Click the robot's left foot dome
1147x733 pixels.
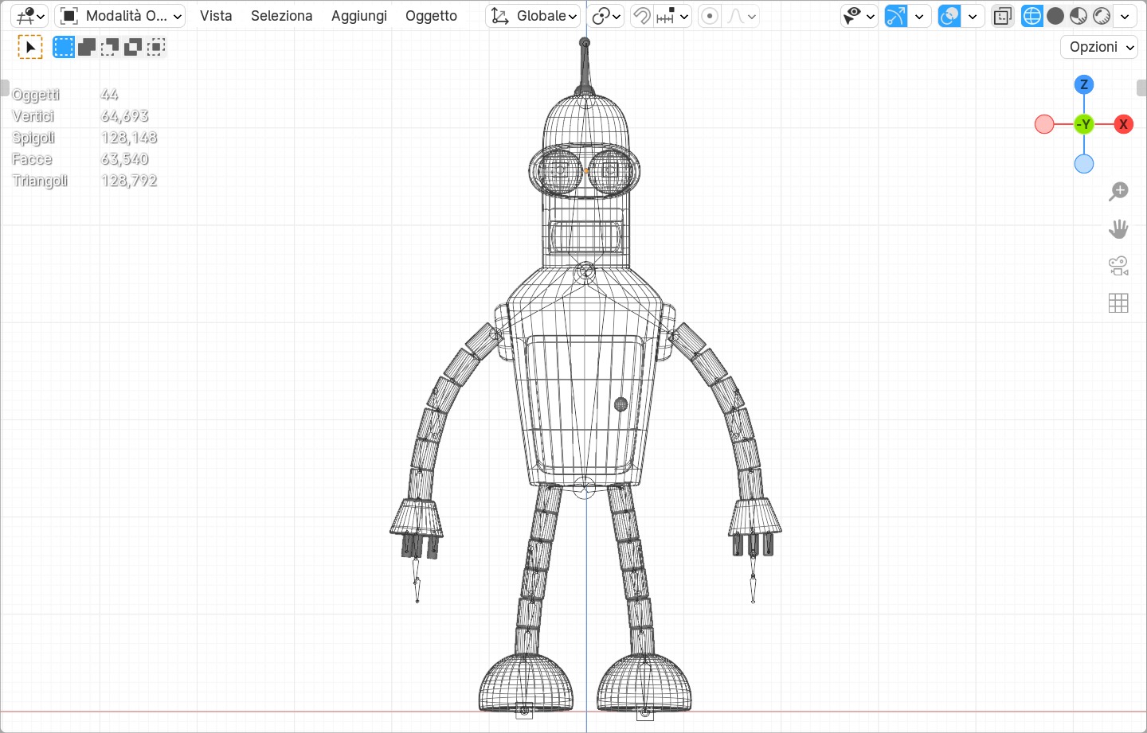coord(526,683)
